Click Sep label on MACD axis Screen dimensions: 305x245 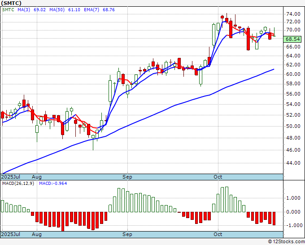[127, 234]
